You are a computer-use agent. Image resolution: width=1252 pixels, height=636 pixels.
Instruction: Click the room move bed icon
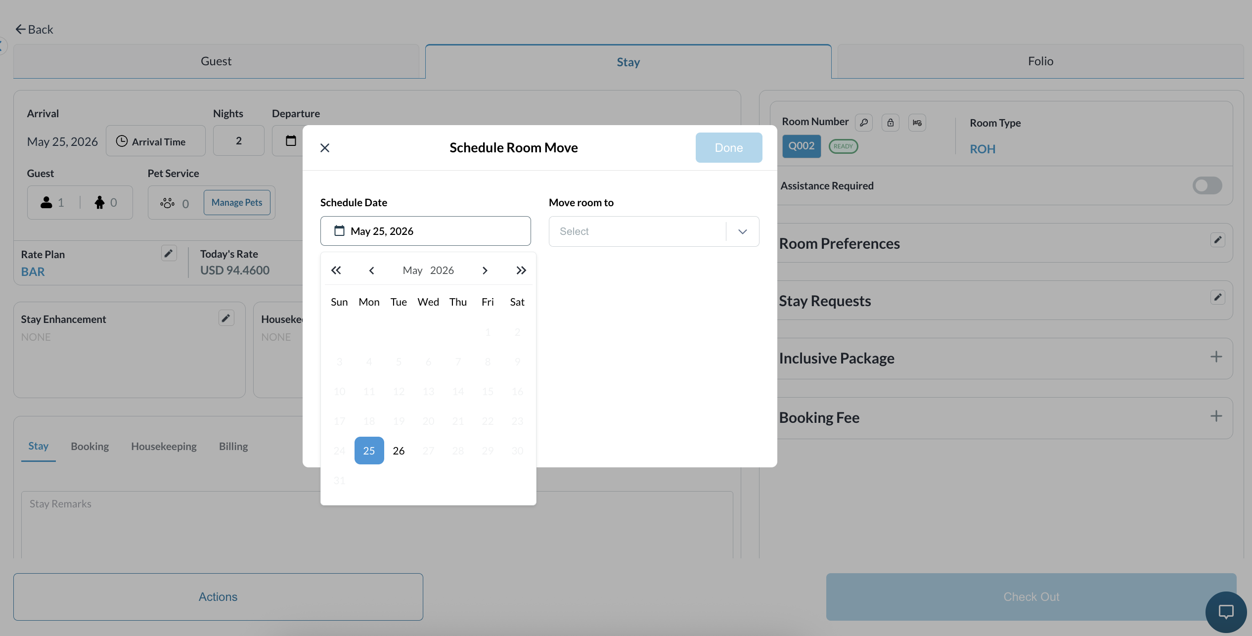(x=917, y=123)
